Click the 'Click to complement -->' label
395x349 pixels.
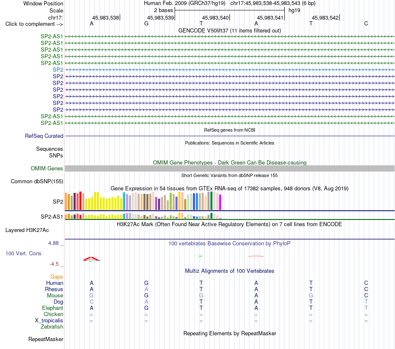click(x=34, y=24)
